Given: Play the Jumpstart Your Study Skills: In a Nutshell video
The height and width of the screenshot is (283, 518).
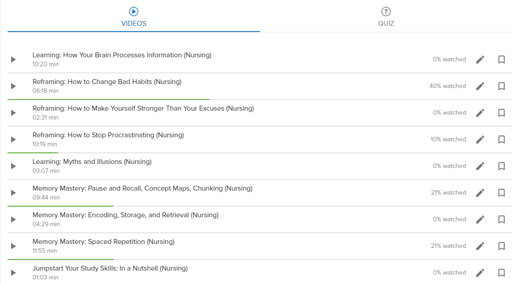Looking at the screenshot, I should 13,272.
